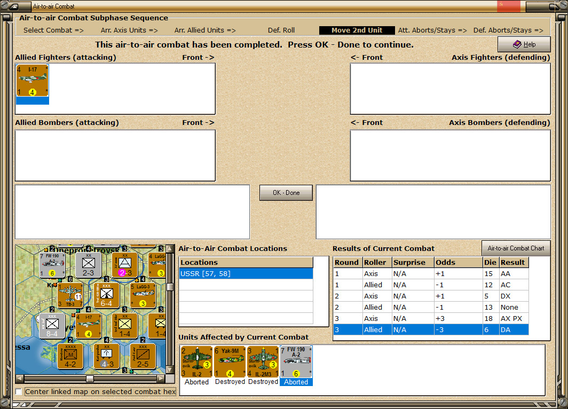Click the Def. Roll subphase step

coord(281,30)
